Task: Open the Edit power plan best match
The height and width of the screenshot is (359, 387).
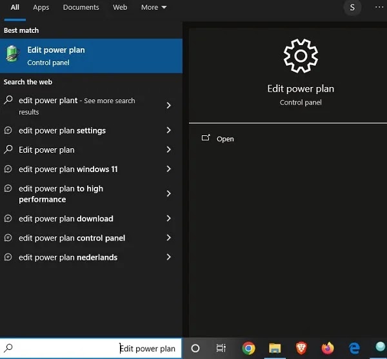Action: pyautogui.click(x=91, y=55)
